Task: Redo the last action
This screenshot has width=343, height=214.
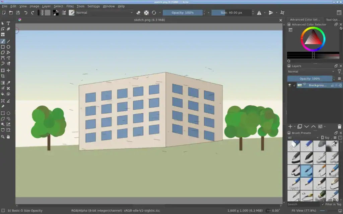Action: [32, 13]
